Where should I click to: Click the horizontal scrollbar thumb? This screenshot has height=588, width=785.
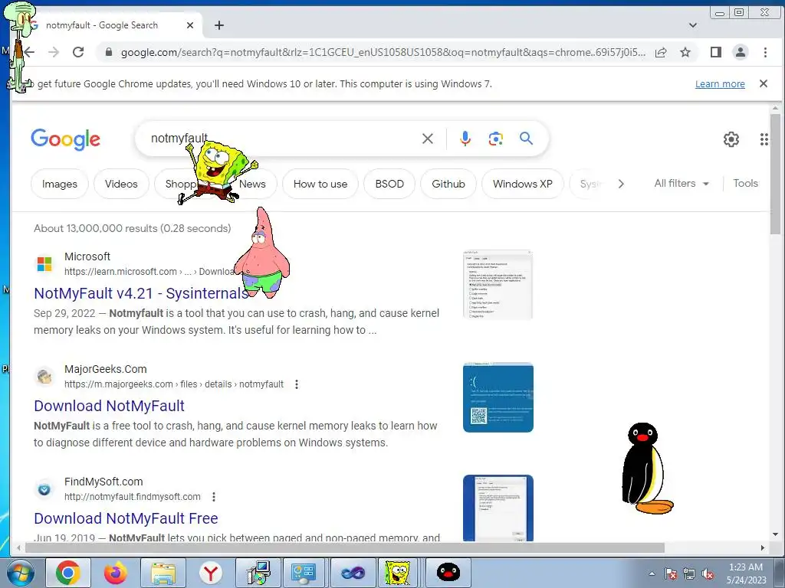[344, 548]
